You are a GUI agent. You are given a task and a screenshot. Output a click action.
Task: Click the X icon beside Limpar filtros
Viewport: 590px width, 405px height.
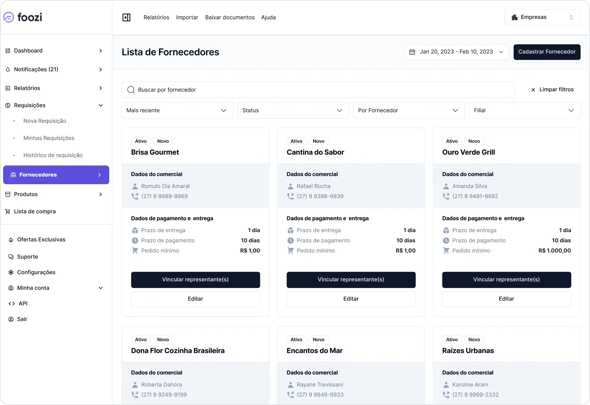[x=533, y=90]
